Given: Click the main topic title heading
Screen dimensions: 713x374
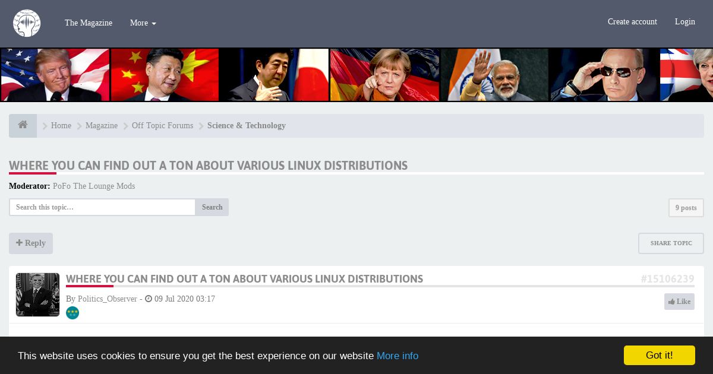Looking at the screenshot, I should point(208,166).
